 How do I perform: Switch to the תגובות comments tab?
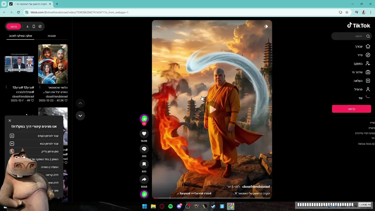pos(52,36)
